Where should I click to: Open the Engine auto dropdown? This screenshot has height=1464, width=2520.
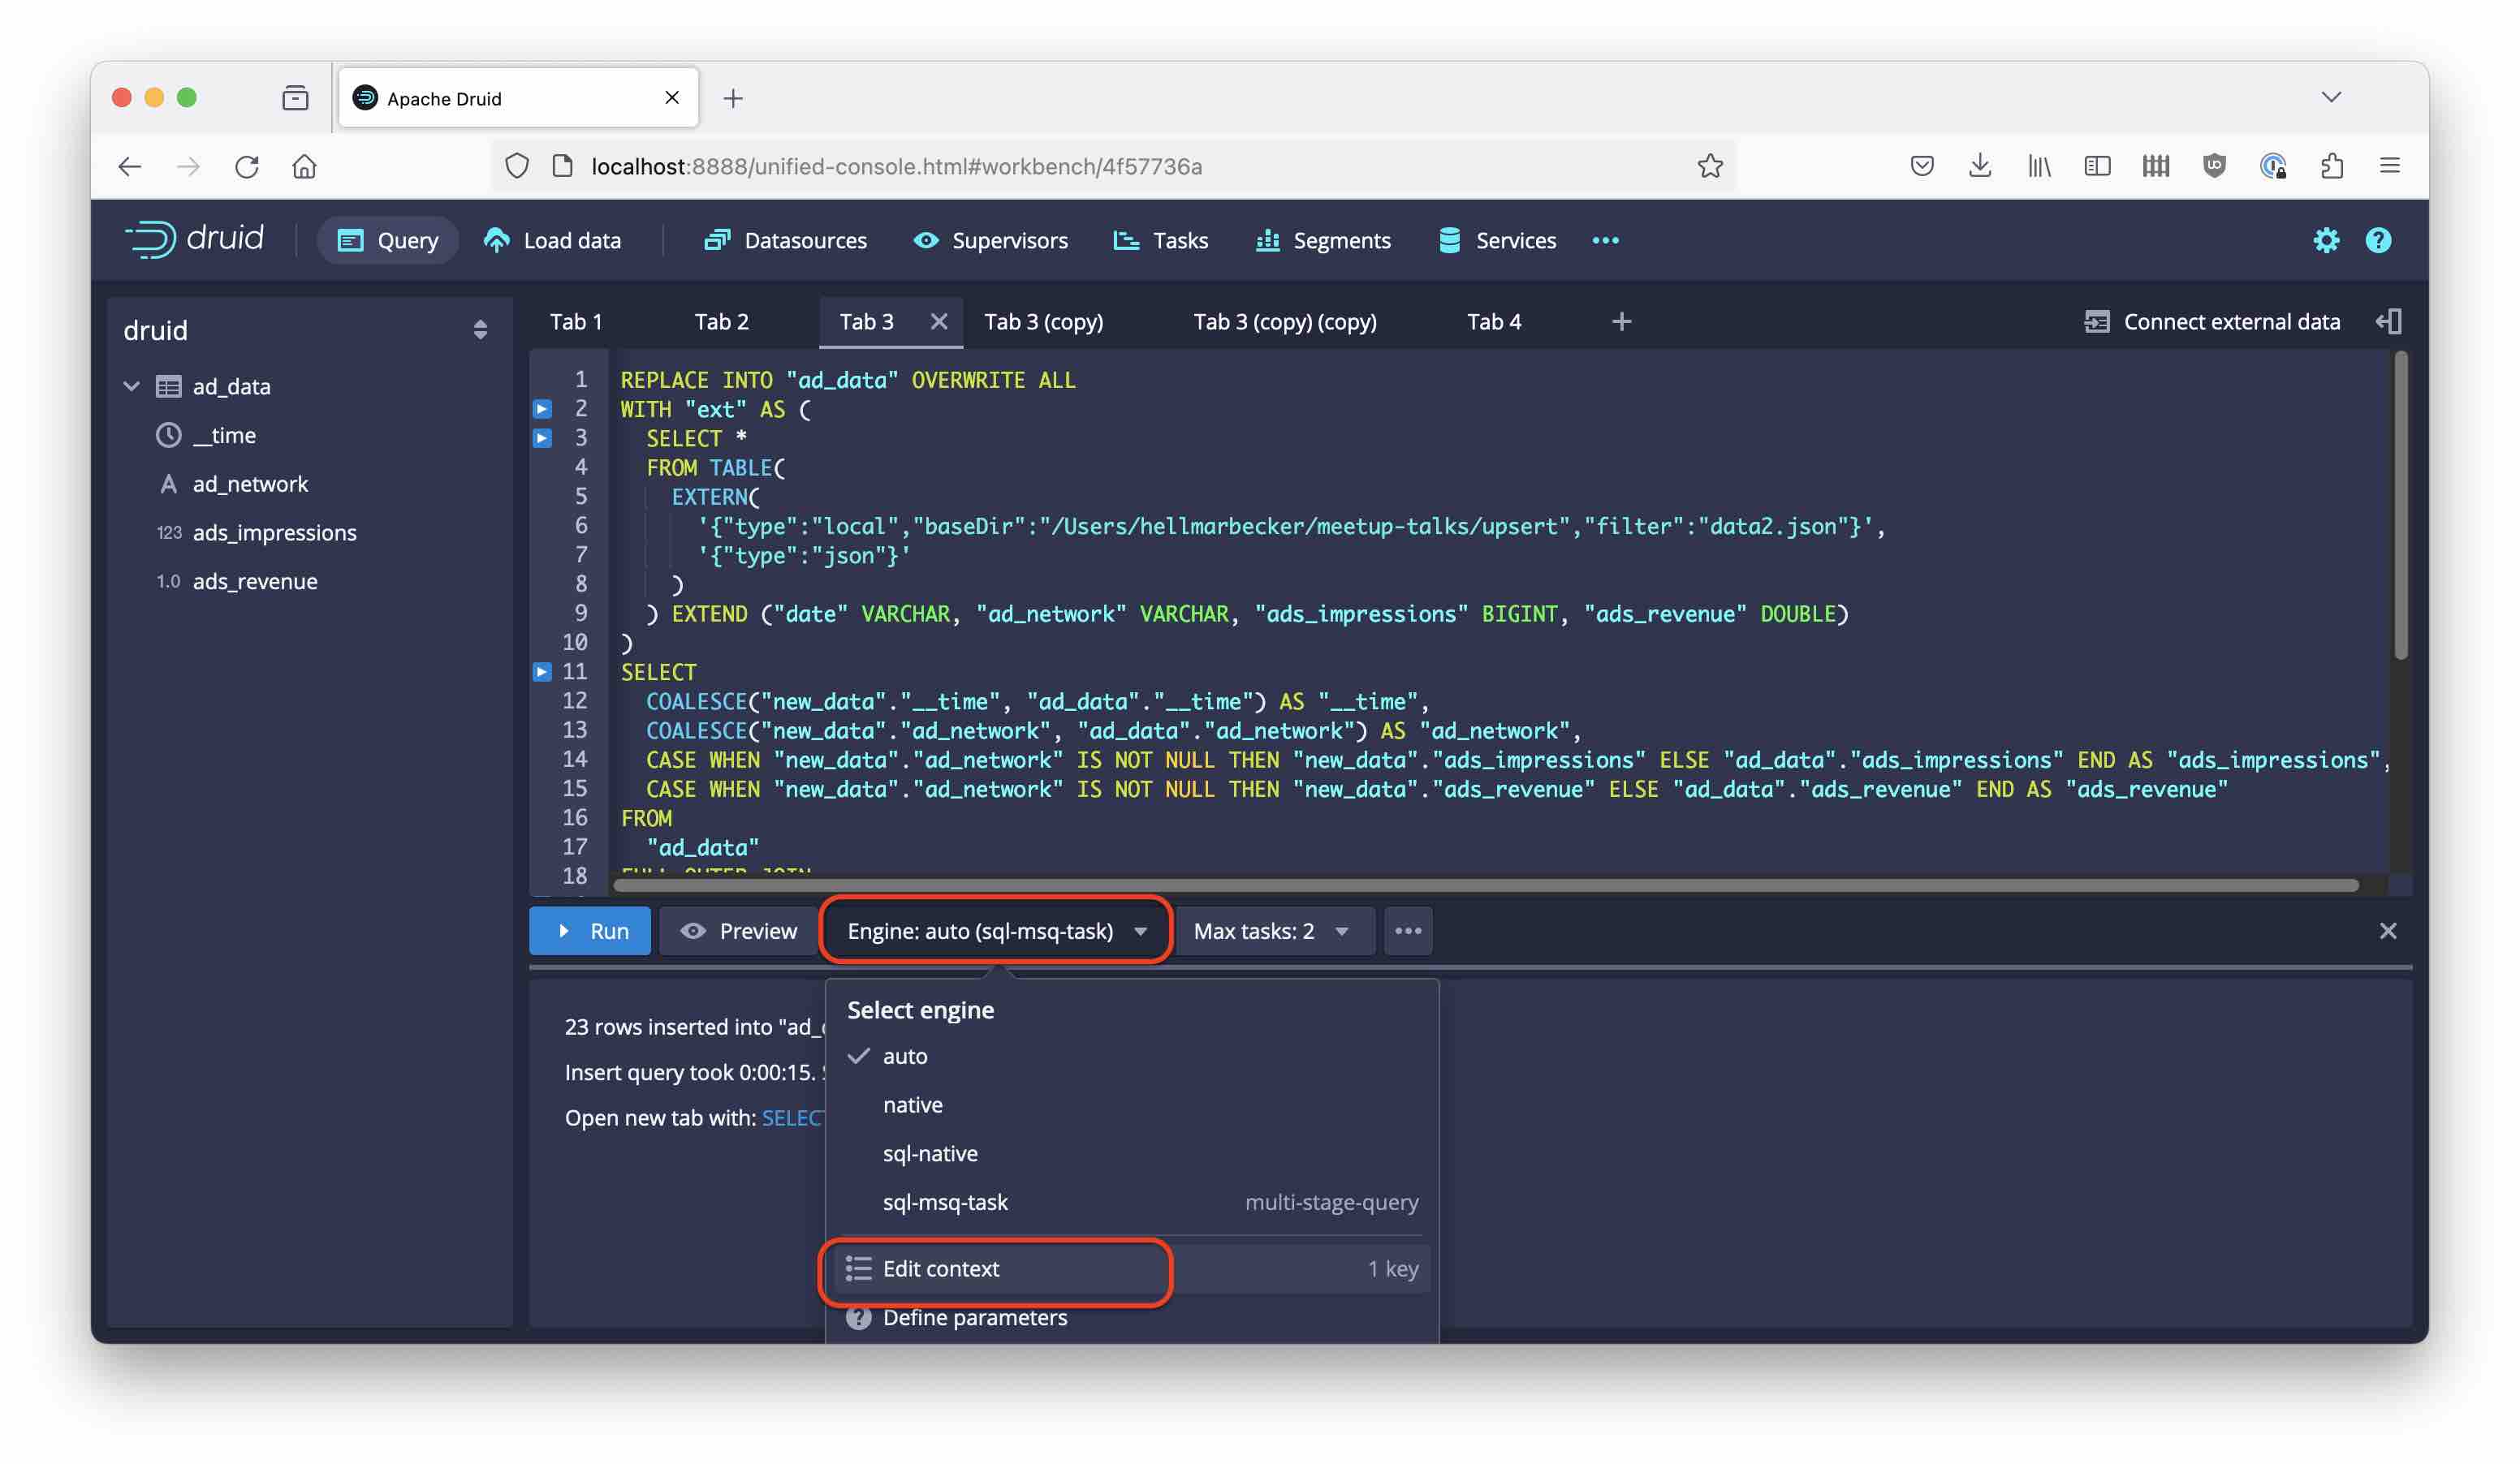pos(995,930)
